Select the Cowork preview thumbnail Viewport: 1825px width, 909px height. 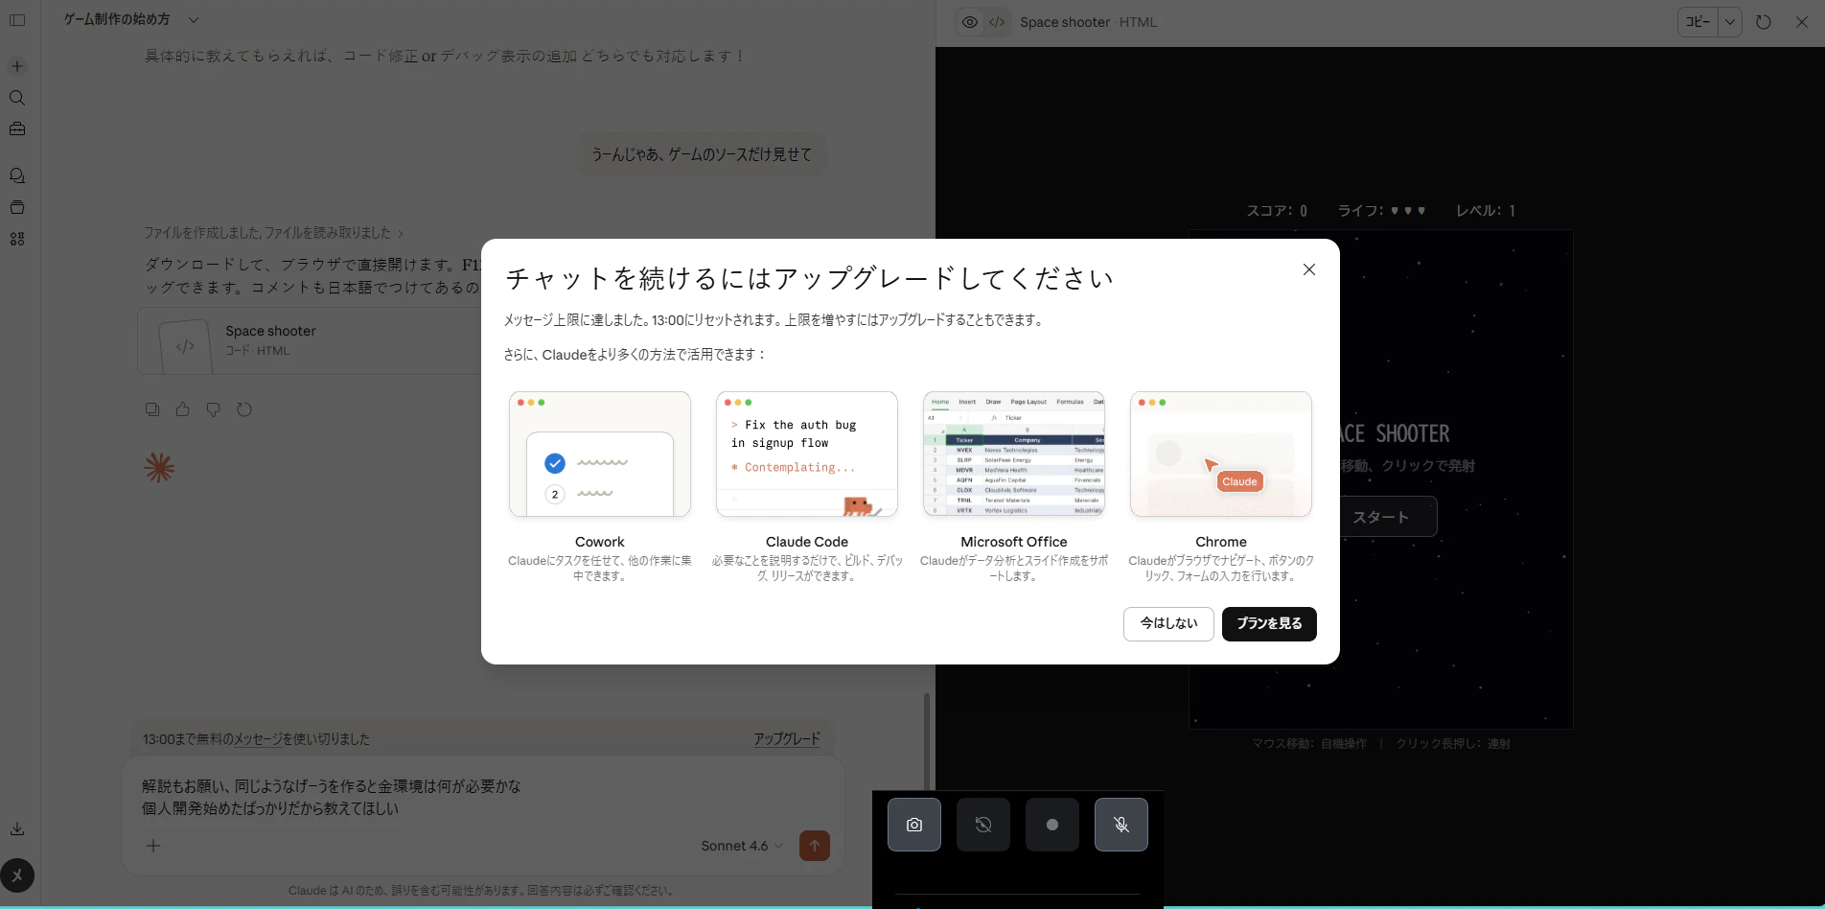pyautogui.click(x=600, y=454)
